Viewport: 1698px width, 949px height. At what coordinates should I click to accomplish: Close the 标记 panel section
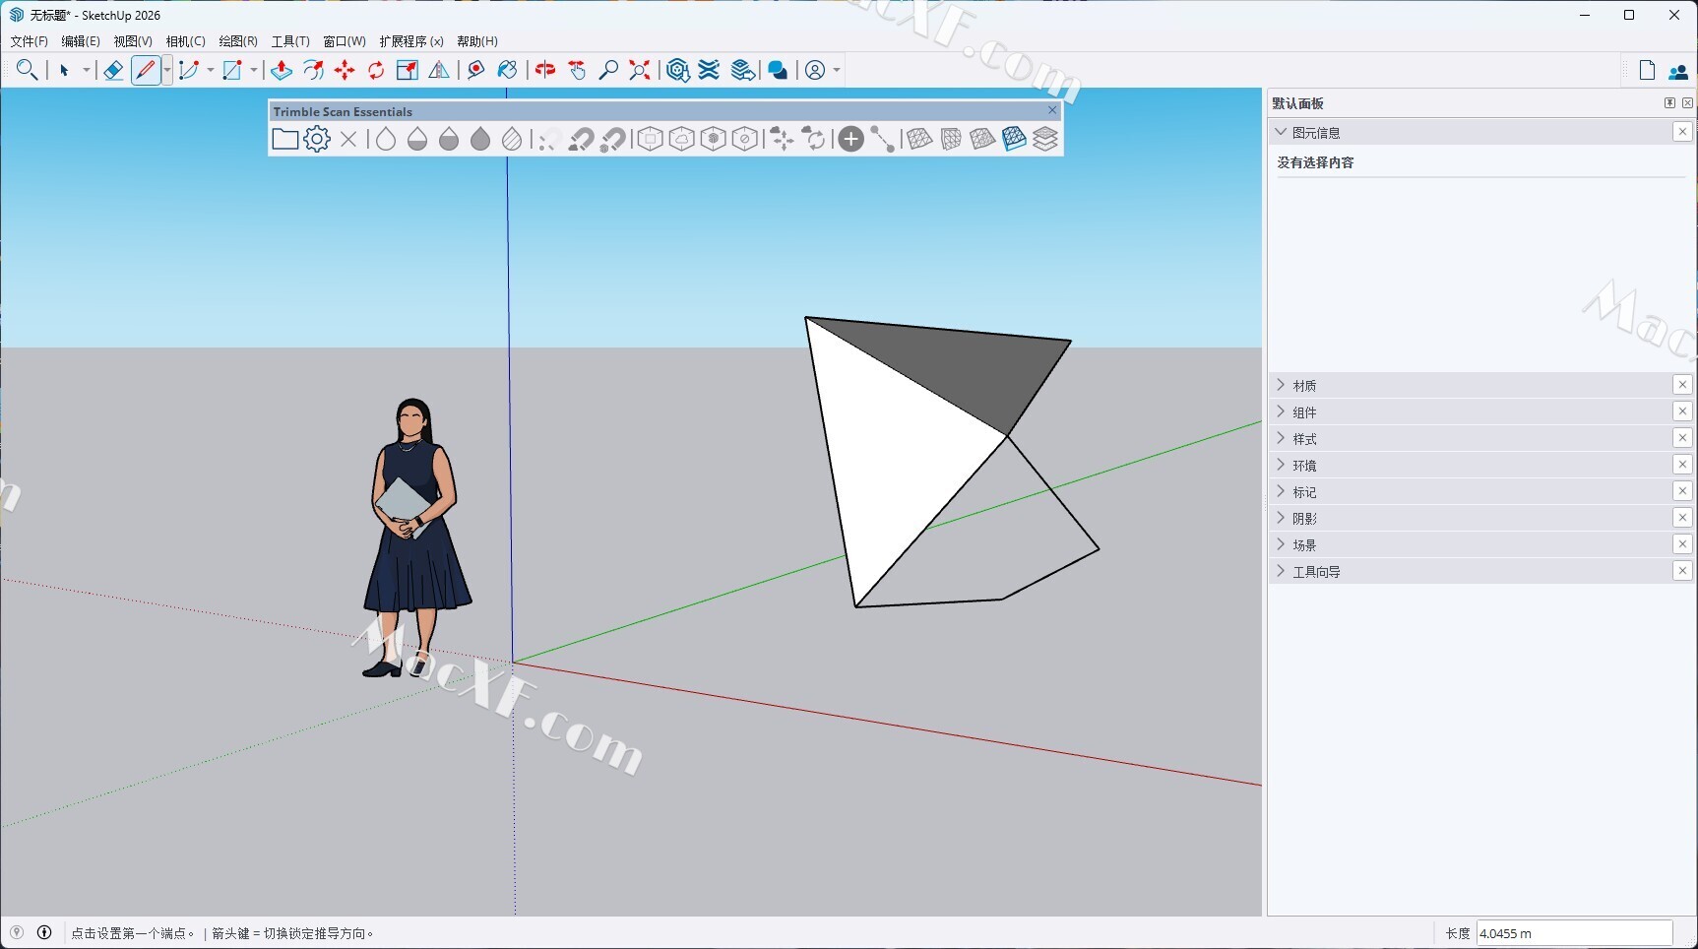click(x=1682, y=491)
